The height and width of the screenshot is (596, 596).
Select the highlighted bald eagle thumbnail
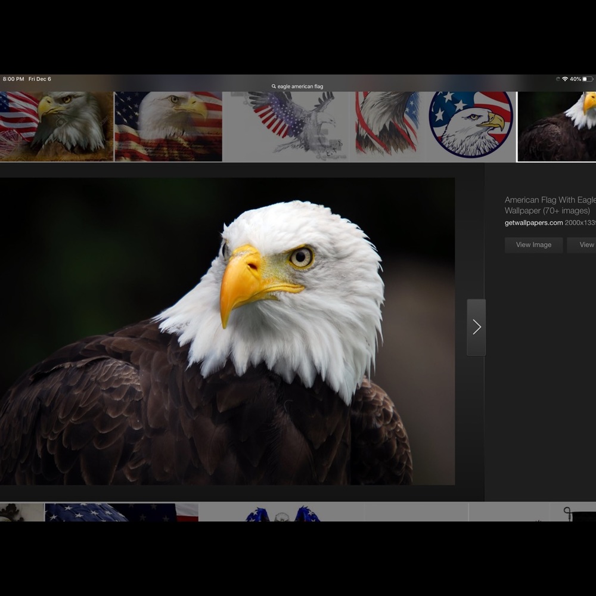[557, 126]
